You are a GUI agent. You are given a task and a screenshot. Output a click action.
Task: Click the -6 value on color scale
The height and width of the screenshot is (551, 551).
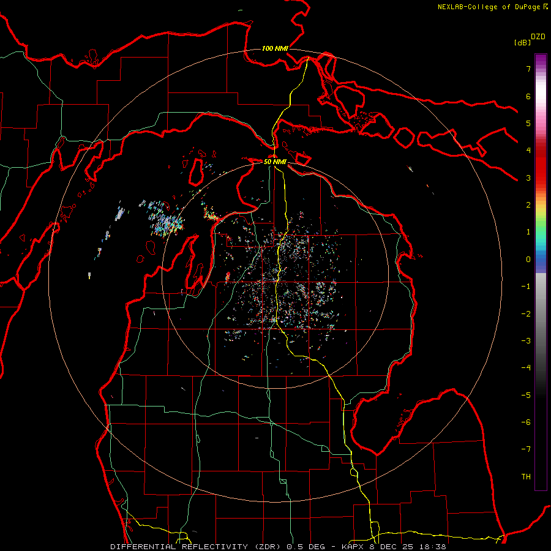click(x=526, y=422)
